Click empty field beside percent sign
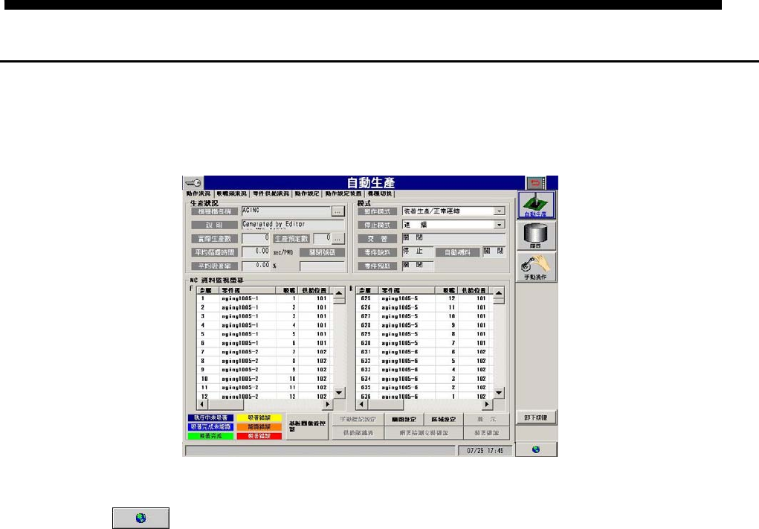This screenshot has width=759, height=529. click(322, 266)
